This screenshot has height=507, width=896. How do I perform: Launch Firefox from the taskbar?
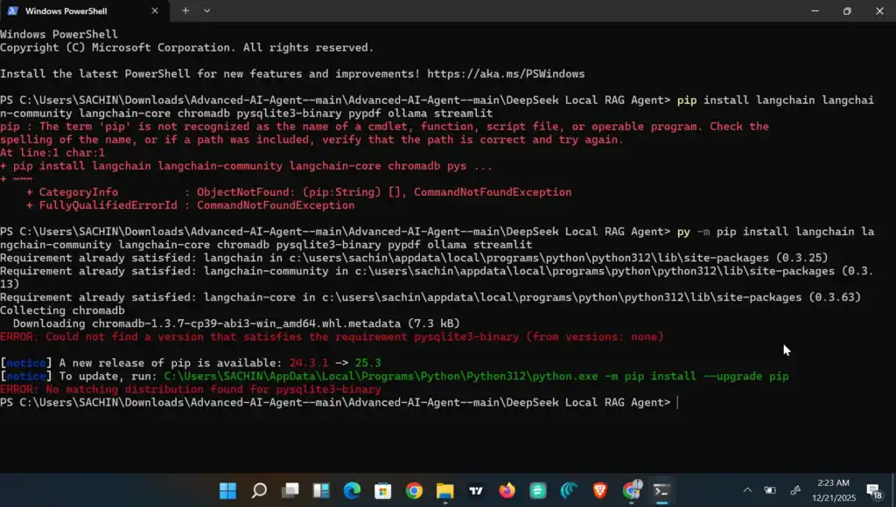(x=507, y=490)
